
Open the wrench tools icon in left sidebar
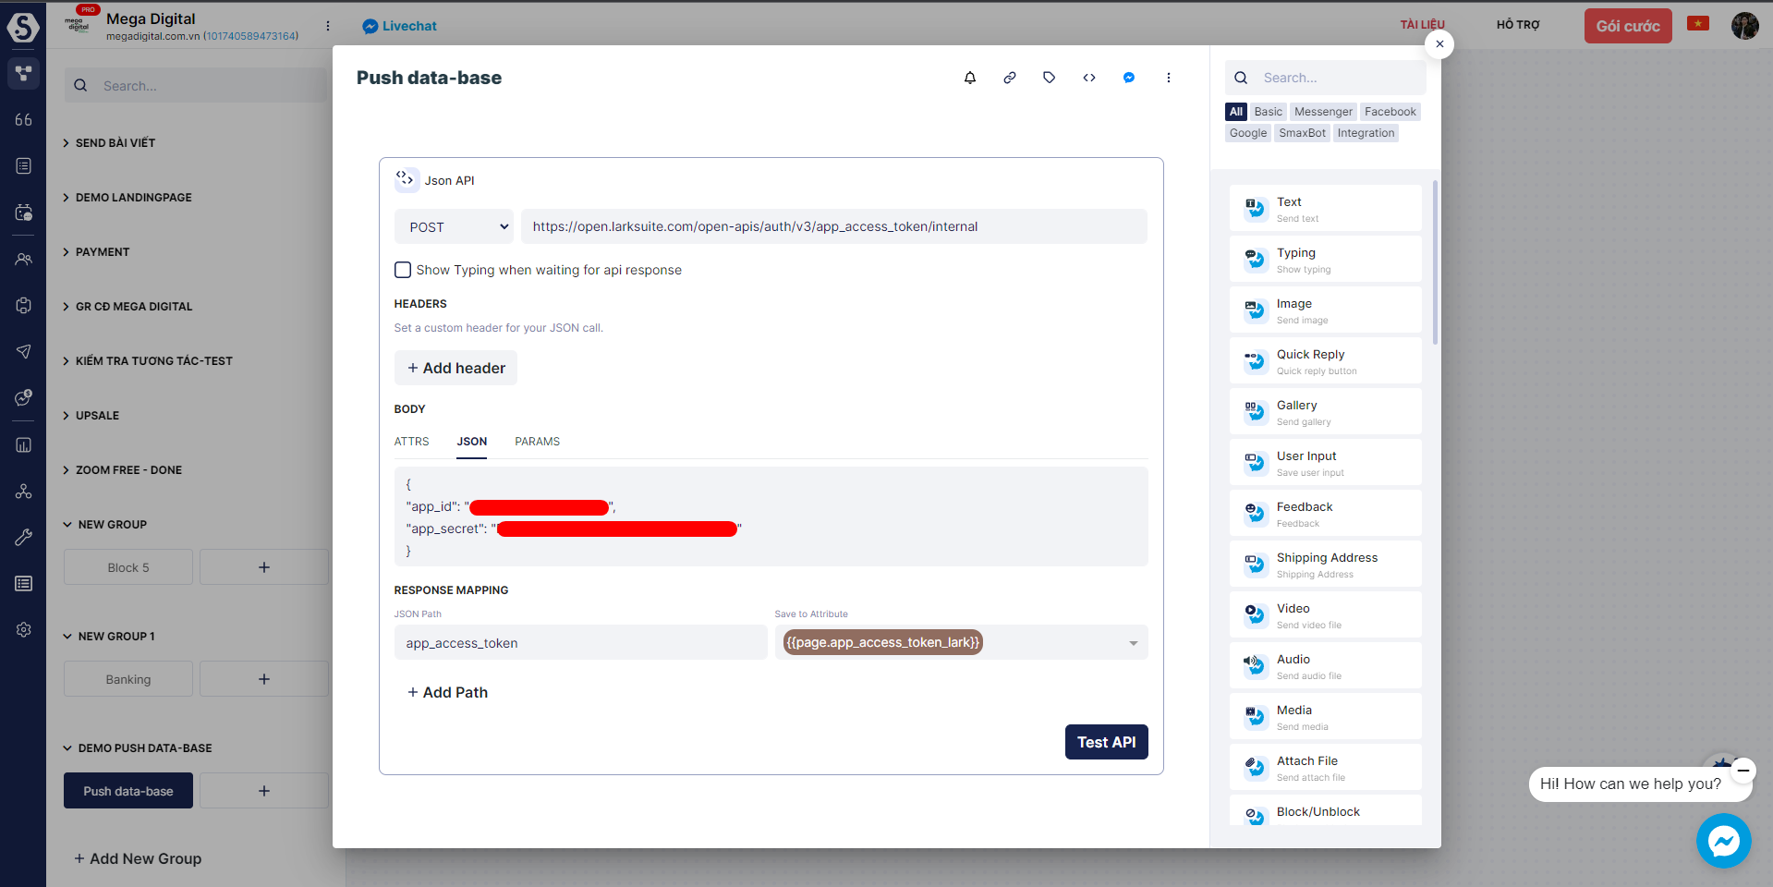point(23,537)
